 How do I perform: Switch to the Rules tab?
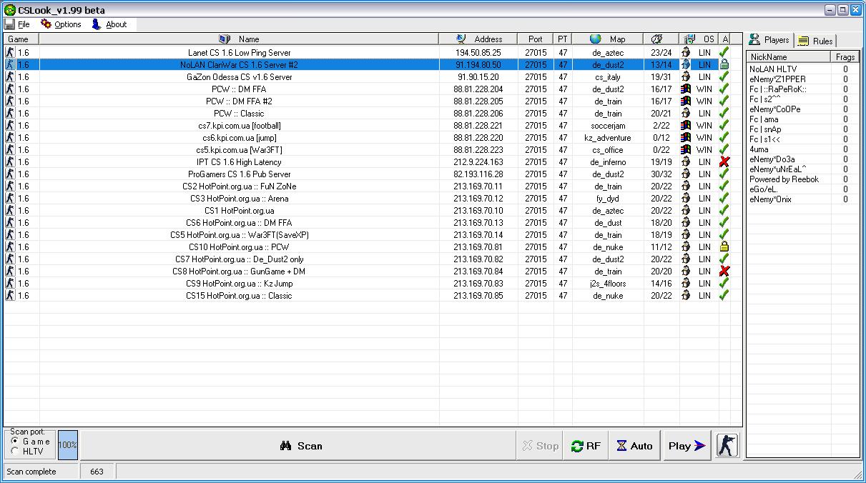coord(815,41)
